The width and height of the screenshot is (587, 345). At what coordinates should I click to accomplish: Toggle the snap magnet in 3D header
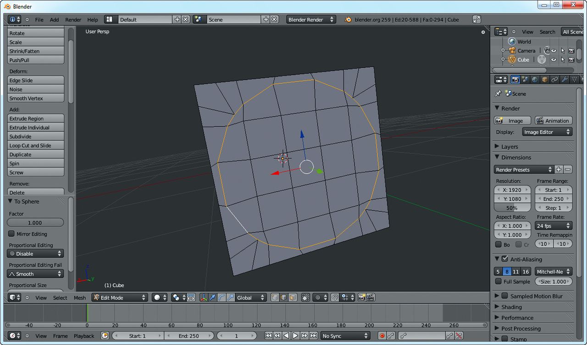click(x=335, y=297)
